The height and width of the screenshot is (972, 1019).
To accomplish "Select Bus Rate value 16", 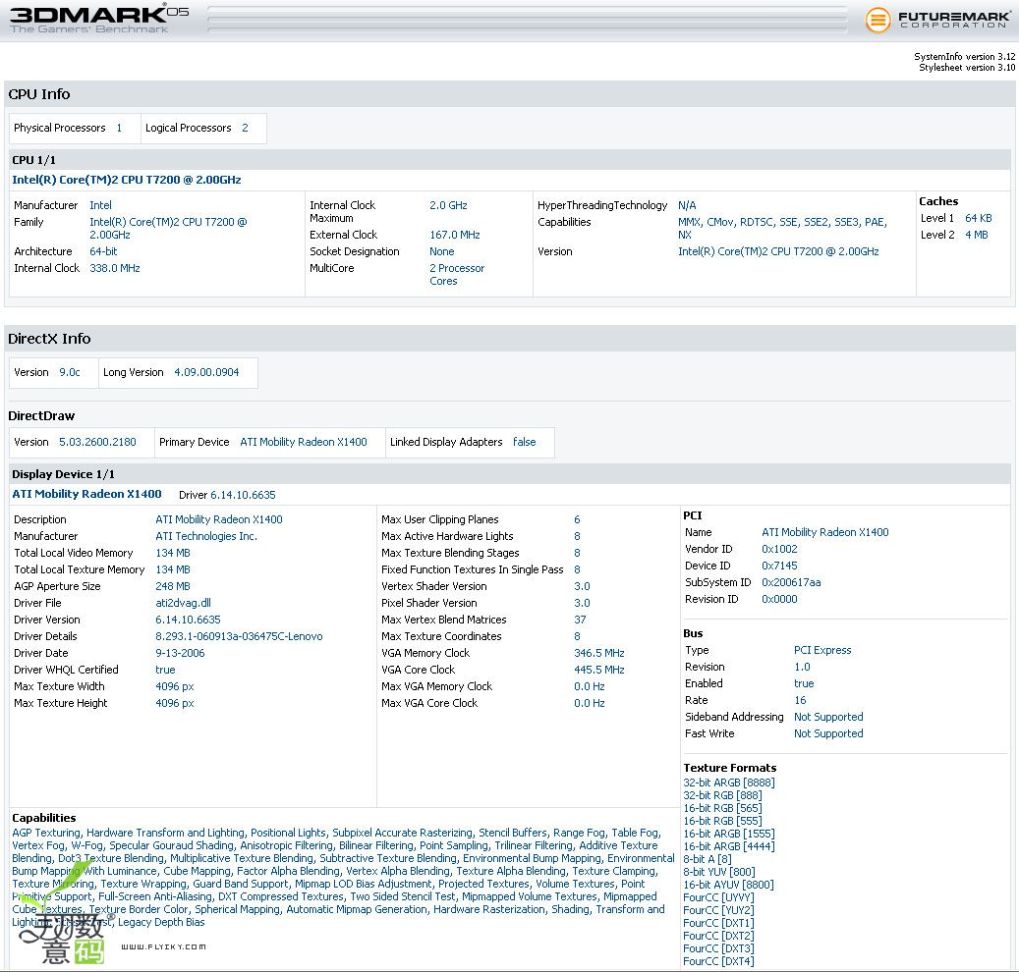I will coord(800,701).
